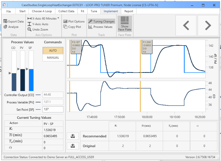The width and height of the screenshot is (221, 161).
Task: Click the Connection Status text in status bar
Action: coord(49,157)
